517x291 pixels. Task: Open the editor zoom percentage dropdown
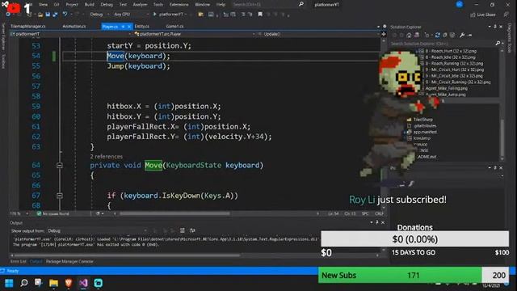pos(19,213)
